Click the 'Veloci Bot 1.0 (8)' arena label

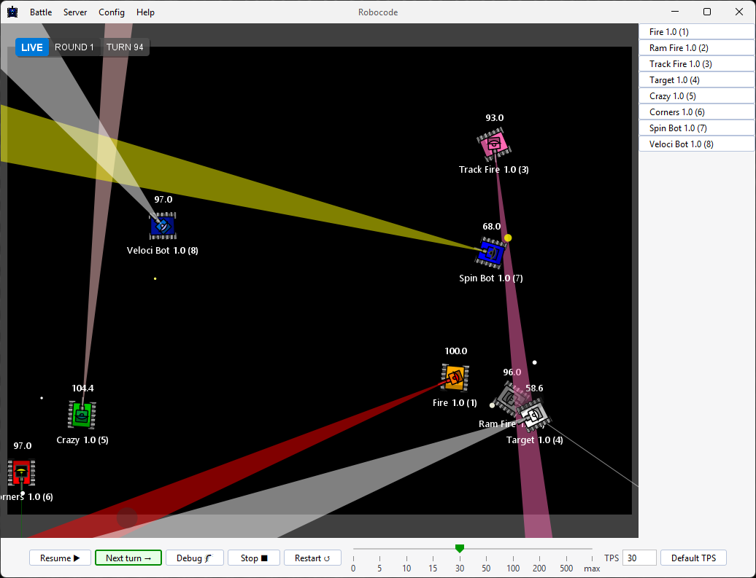(163, 251)
